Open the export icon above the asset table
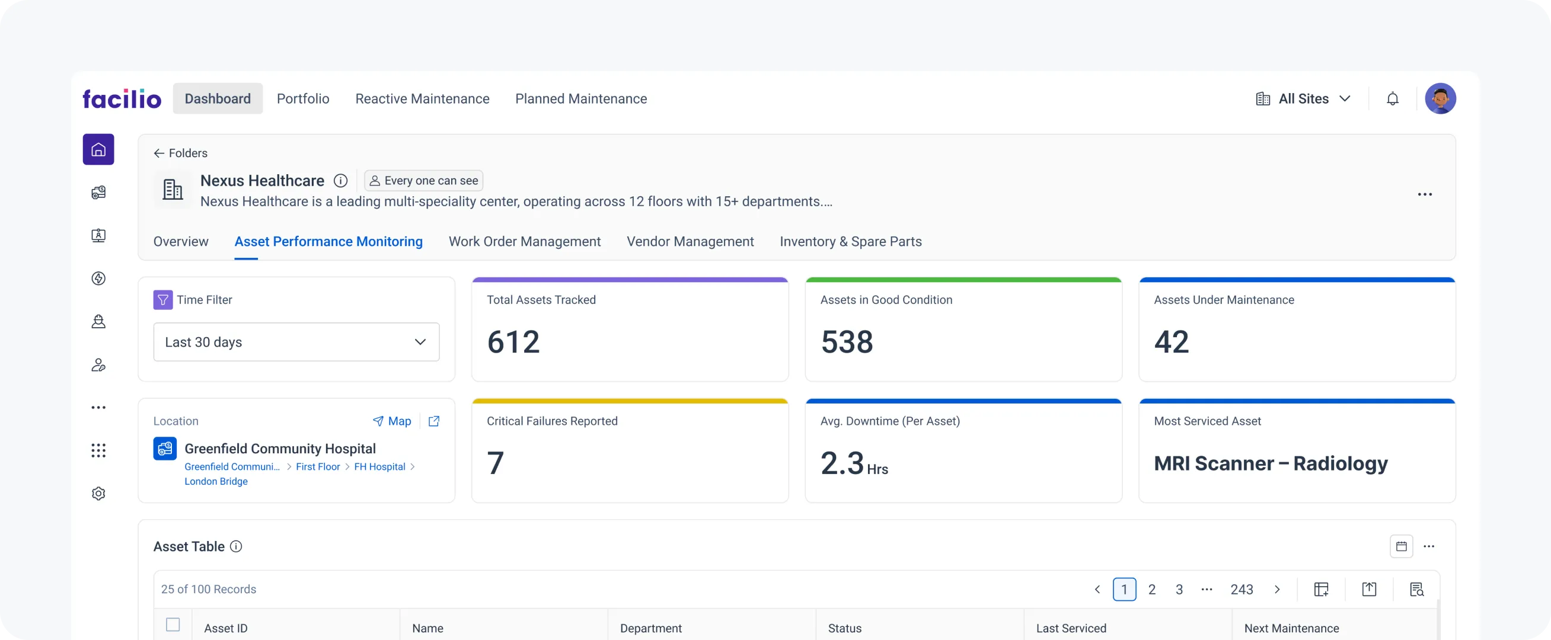The height and width of the screenshot is (640, 1551). click(x=1368, y=589)
